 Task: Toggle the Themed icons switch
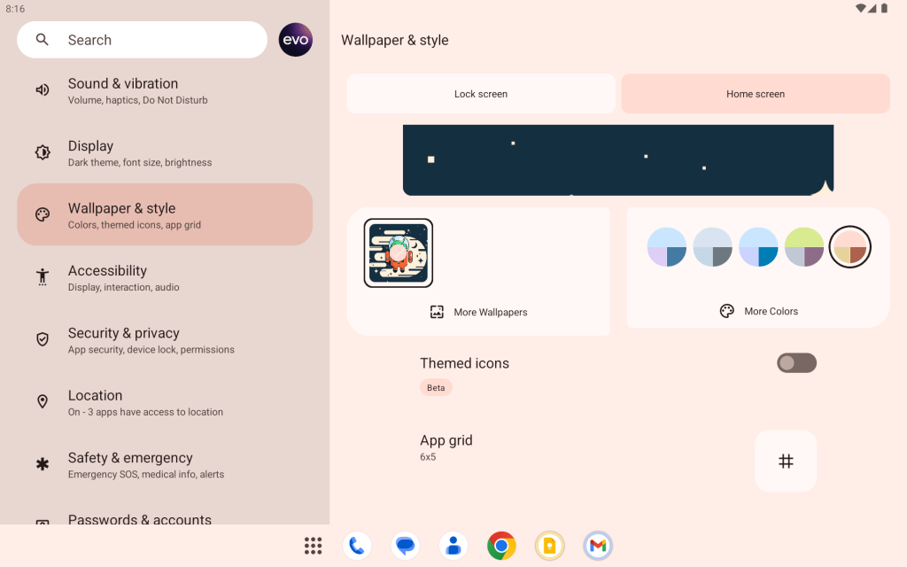pos(796,362)
